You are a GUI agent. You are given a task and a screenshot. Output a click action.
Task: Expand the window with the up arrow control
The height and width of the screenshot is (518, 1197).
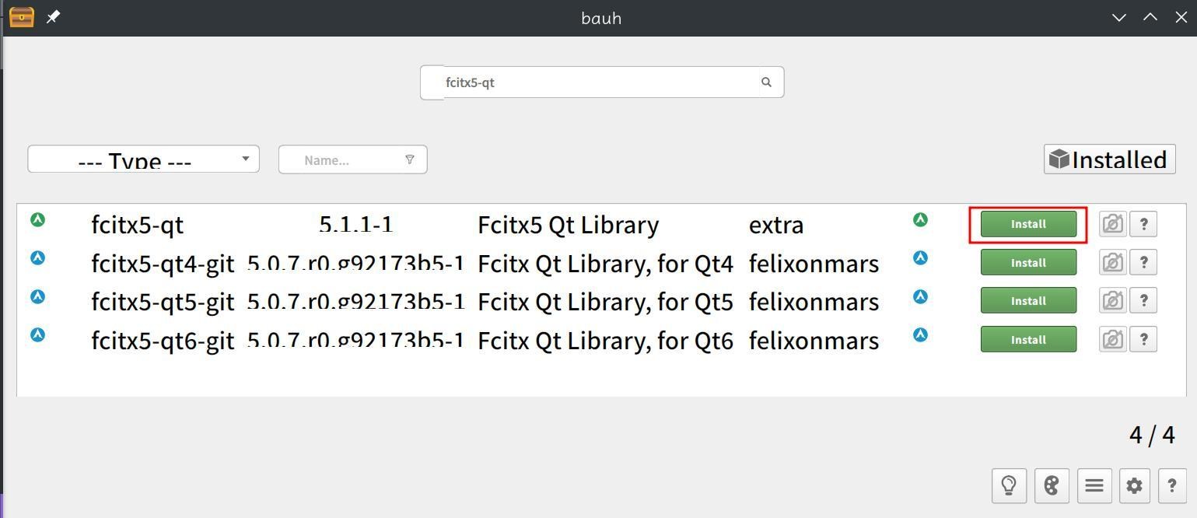[x=1150, y=16]
